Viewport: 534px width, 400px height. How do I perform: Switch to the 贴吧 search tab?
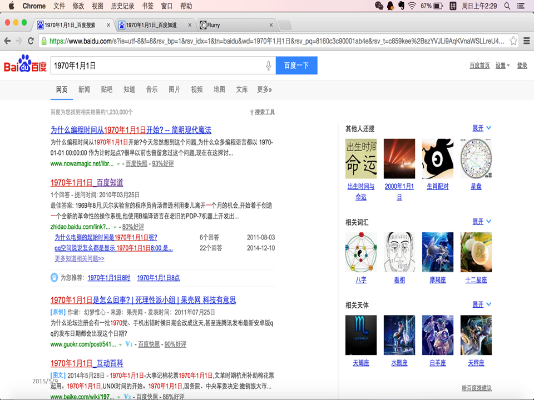[x=107, y=89]
